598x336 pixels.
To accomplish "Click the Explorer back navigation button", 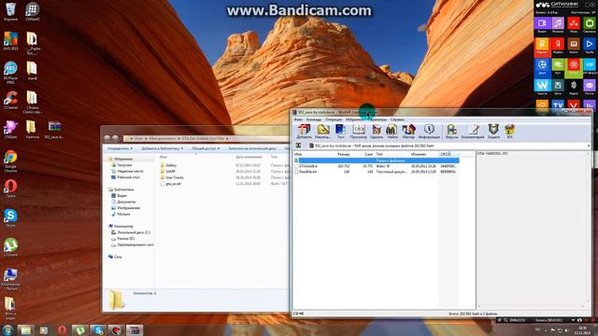I will tap(107, 138).
